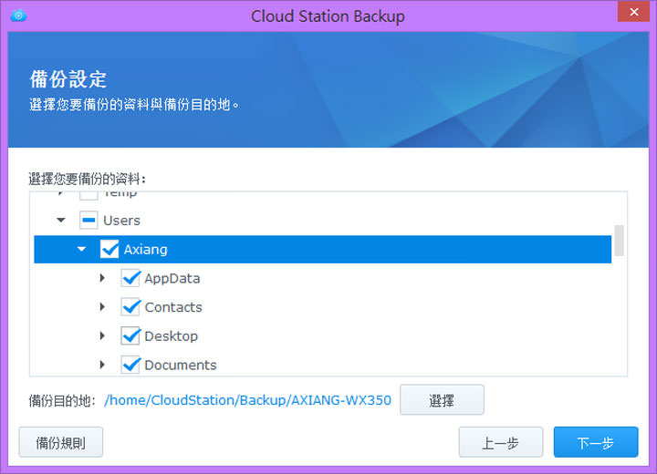The width and height of the screenshot is (657, 474).
Task: Deselect the Documents folder checkbox
Action: click(x=130, y=365)
